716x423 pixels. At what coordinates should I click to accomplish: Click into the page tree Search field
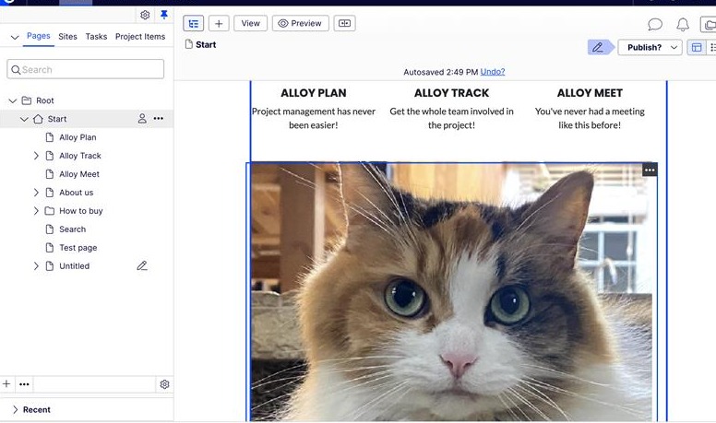86,69
